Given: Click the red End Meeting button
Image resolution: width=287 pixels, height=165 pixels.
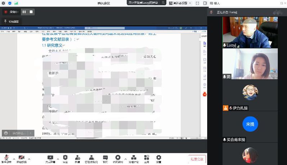Looking at the screenshot, I should tap(197, 159).
